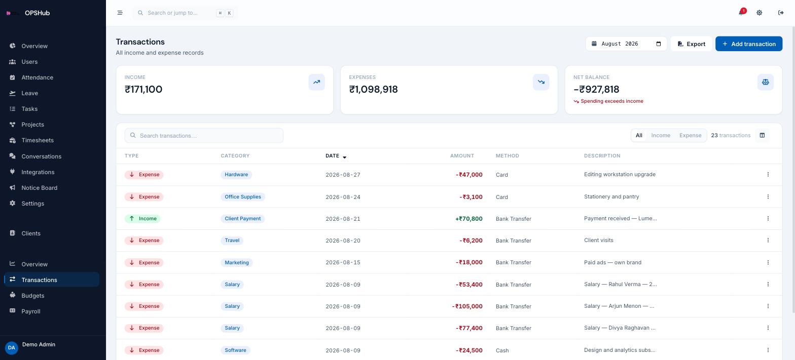Screen dimensions: 795x360
Task: Click the Export button
Action: [691, 44]
